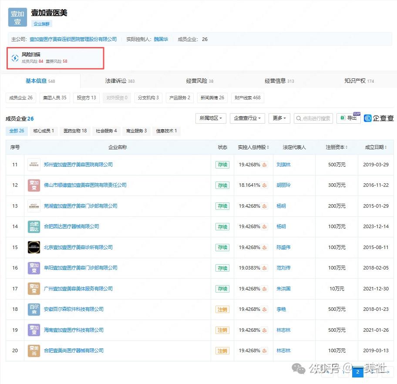Sort by 成立日期 column arrows
397x384 pixels.
click(386, 147)
